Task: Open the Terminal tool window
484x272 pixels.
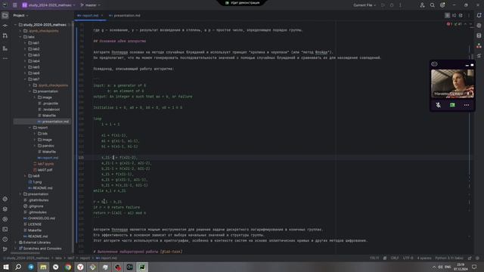Action: 5,230
